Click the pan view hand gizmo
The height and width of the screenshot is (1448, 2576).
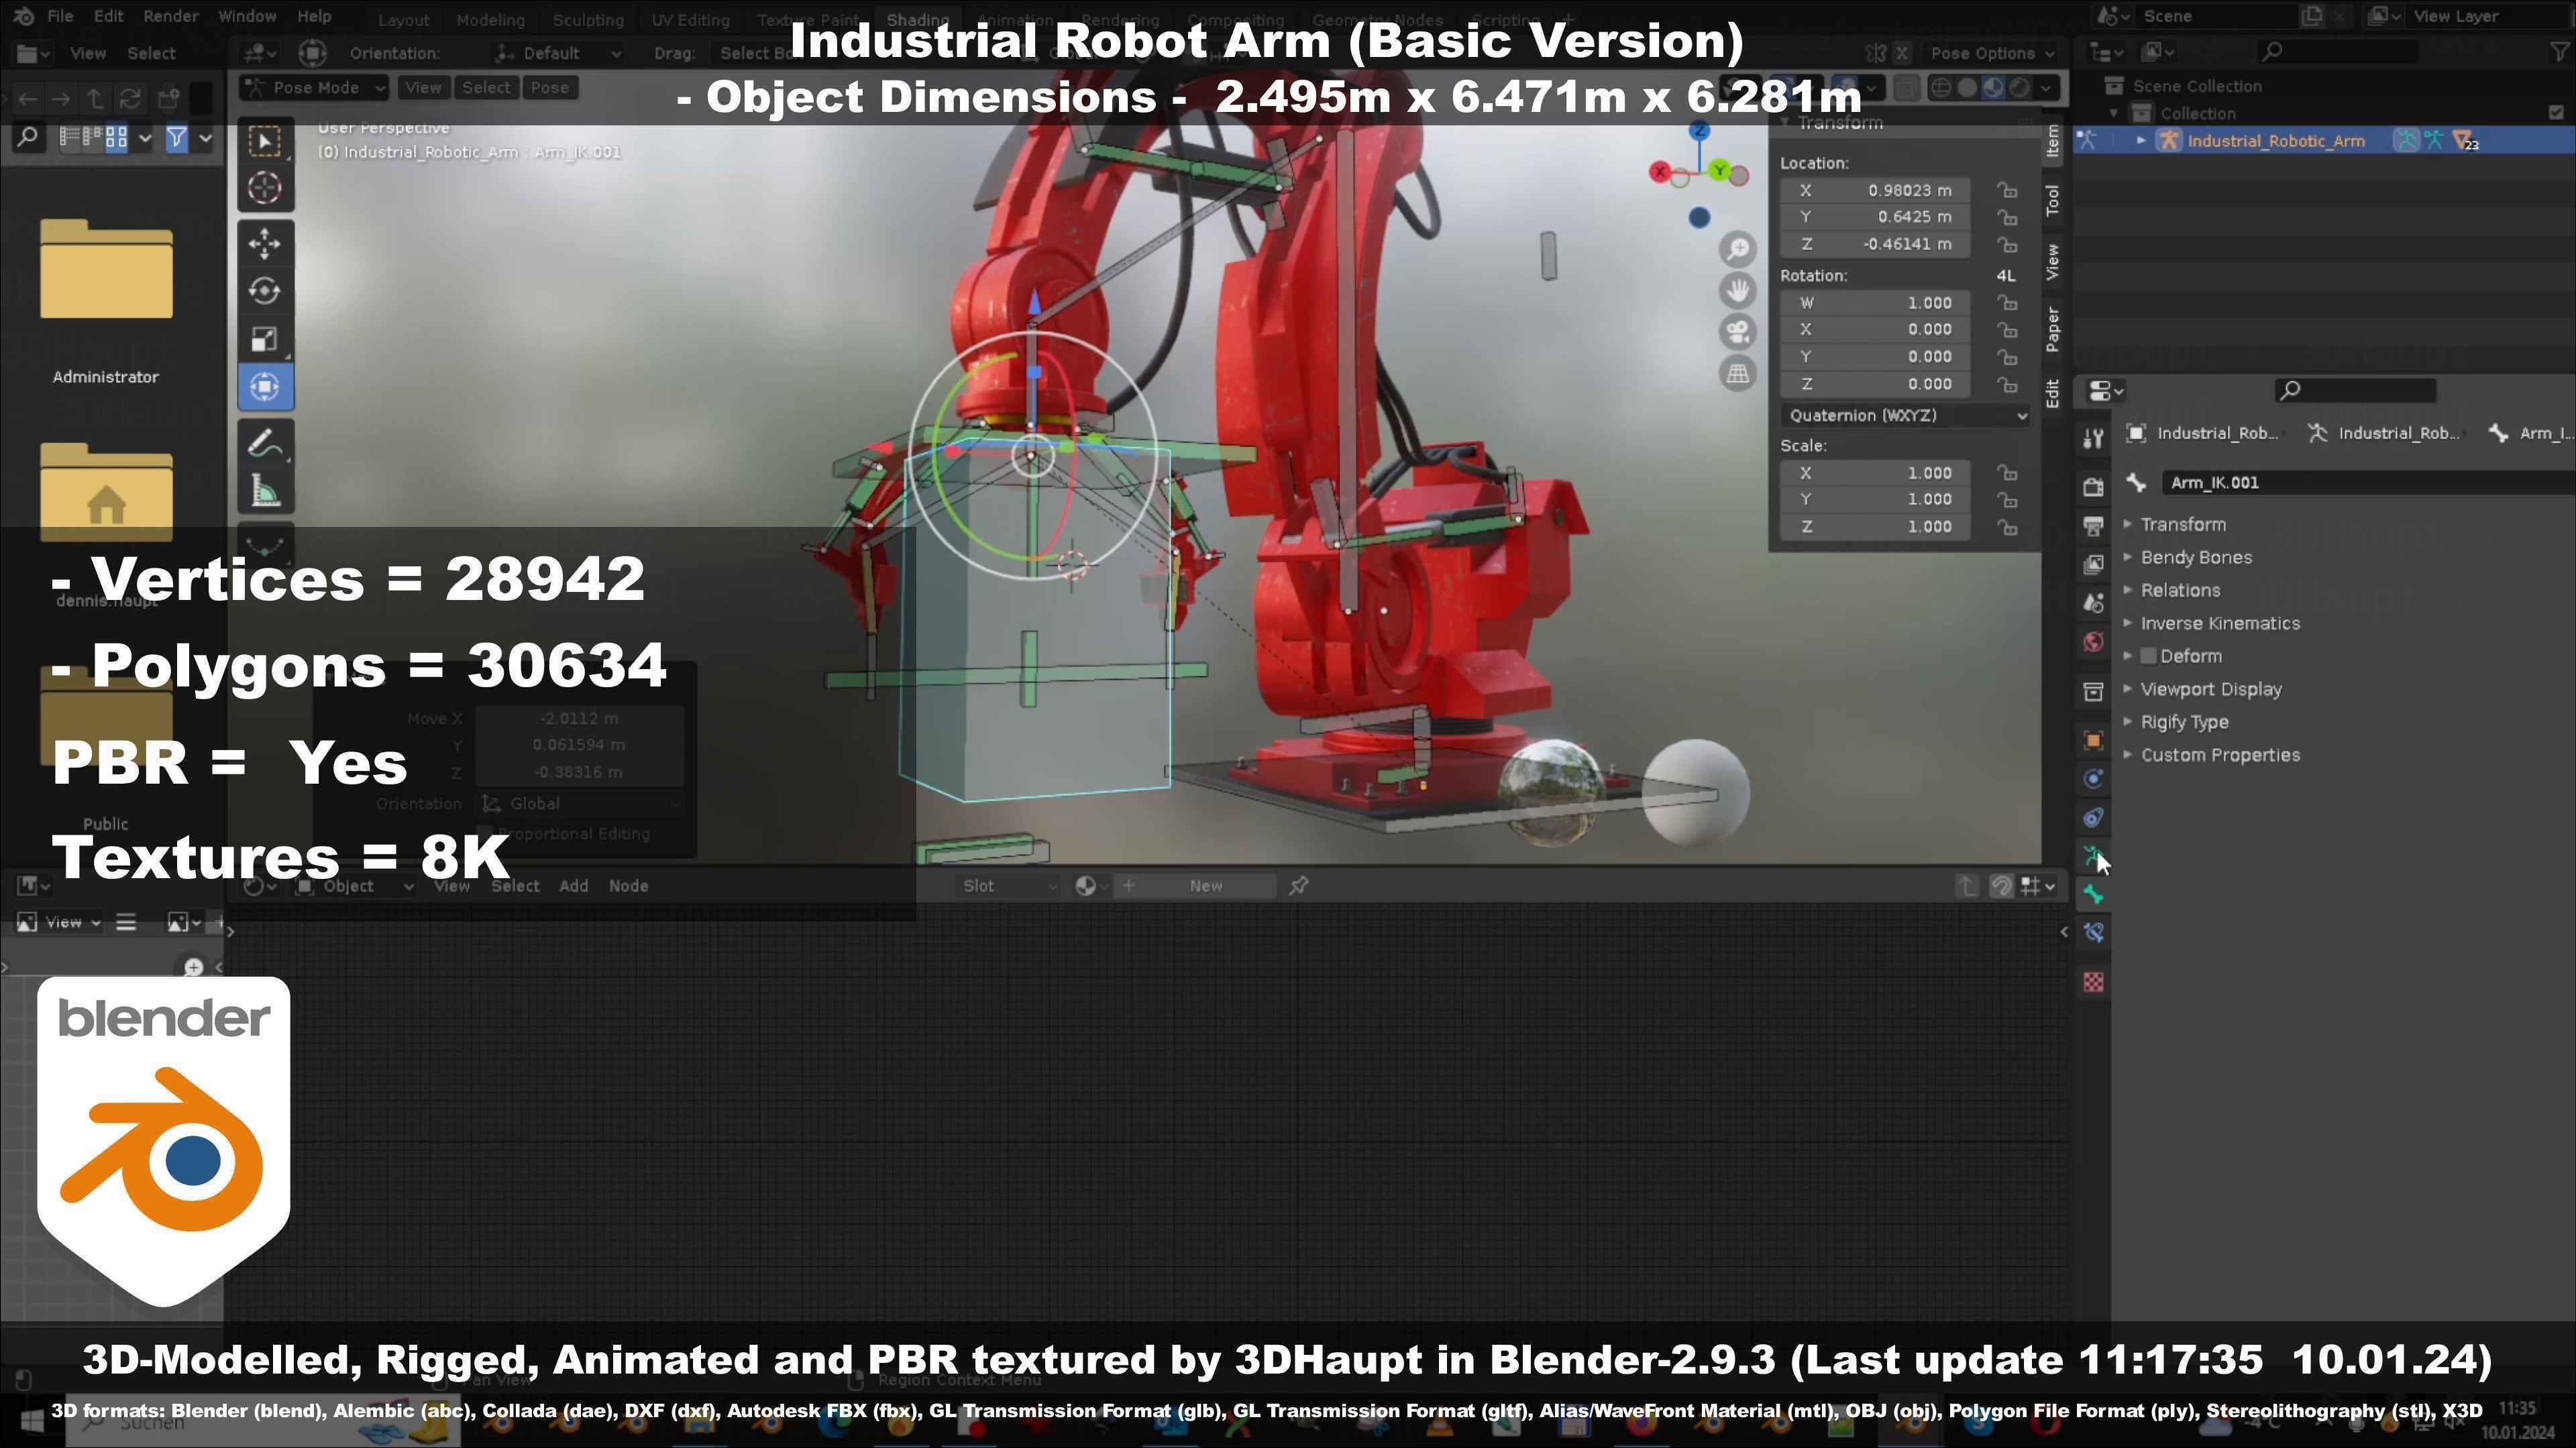coord(1738,290)
